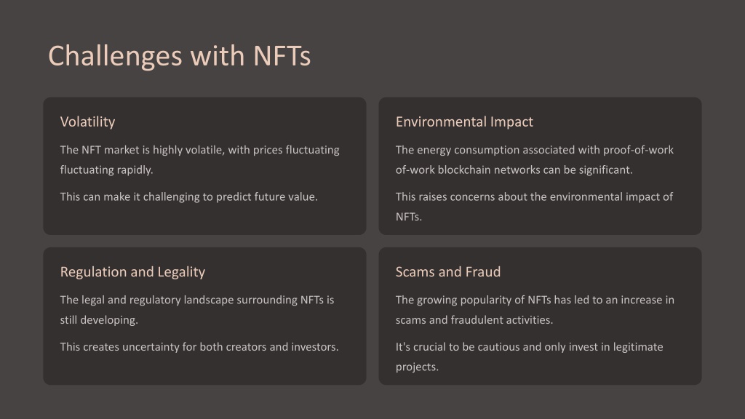Select the Environmental Impact heading
This screenshot has height=419, width=745.
pyautogui.click(x=464, y=122)
